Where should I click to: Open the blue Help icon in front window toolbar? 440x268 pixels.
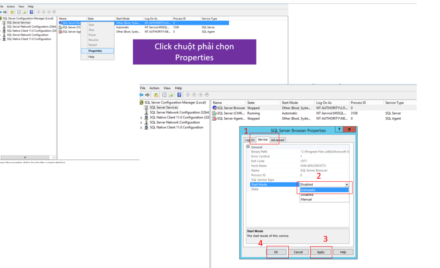(179, 95)
